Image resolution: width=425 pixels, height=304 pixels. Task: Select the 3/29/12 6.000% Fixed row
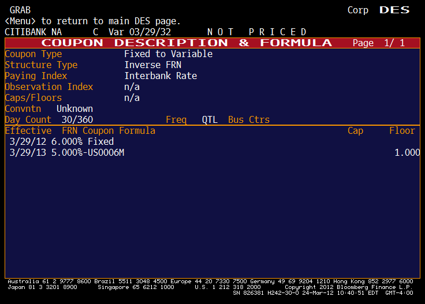(62, 142)
